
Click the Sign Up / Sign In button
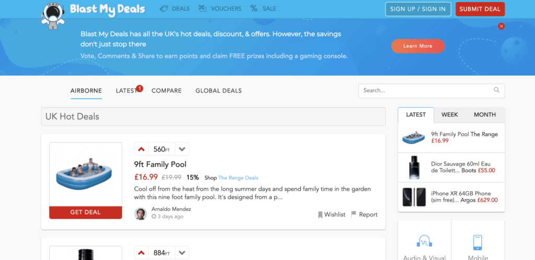(x=418, y=9)
